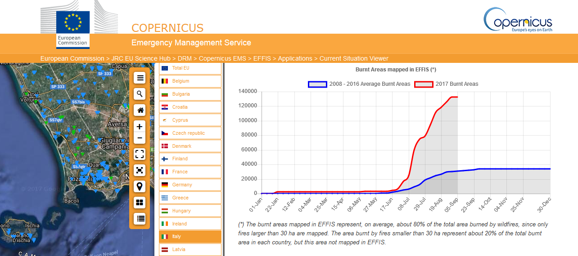This screenshot has width=578, height=256.
Task: Select Bulgaria in the country list
Action: [190, 94]
